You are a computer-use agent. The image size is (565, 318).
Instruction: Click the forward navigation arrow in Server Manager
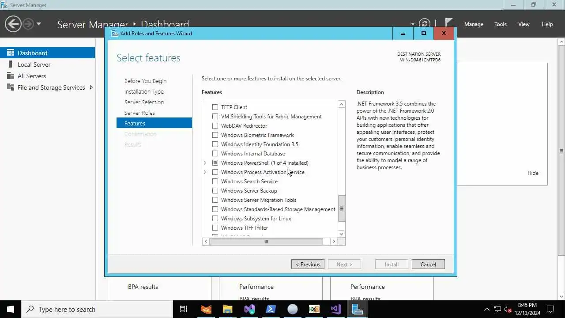point(28,24)
